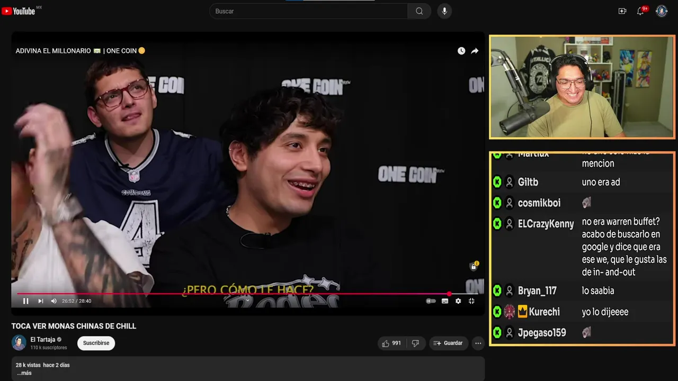Open the YouTube home logo

pos(19,11)
